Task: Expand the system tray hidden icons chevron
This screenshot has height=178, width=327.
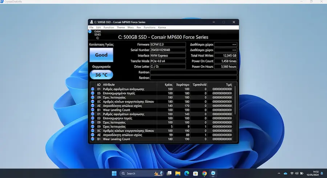Action: point(279,173)
